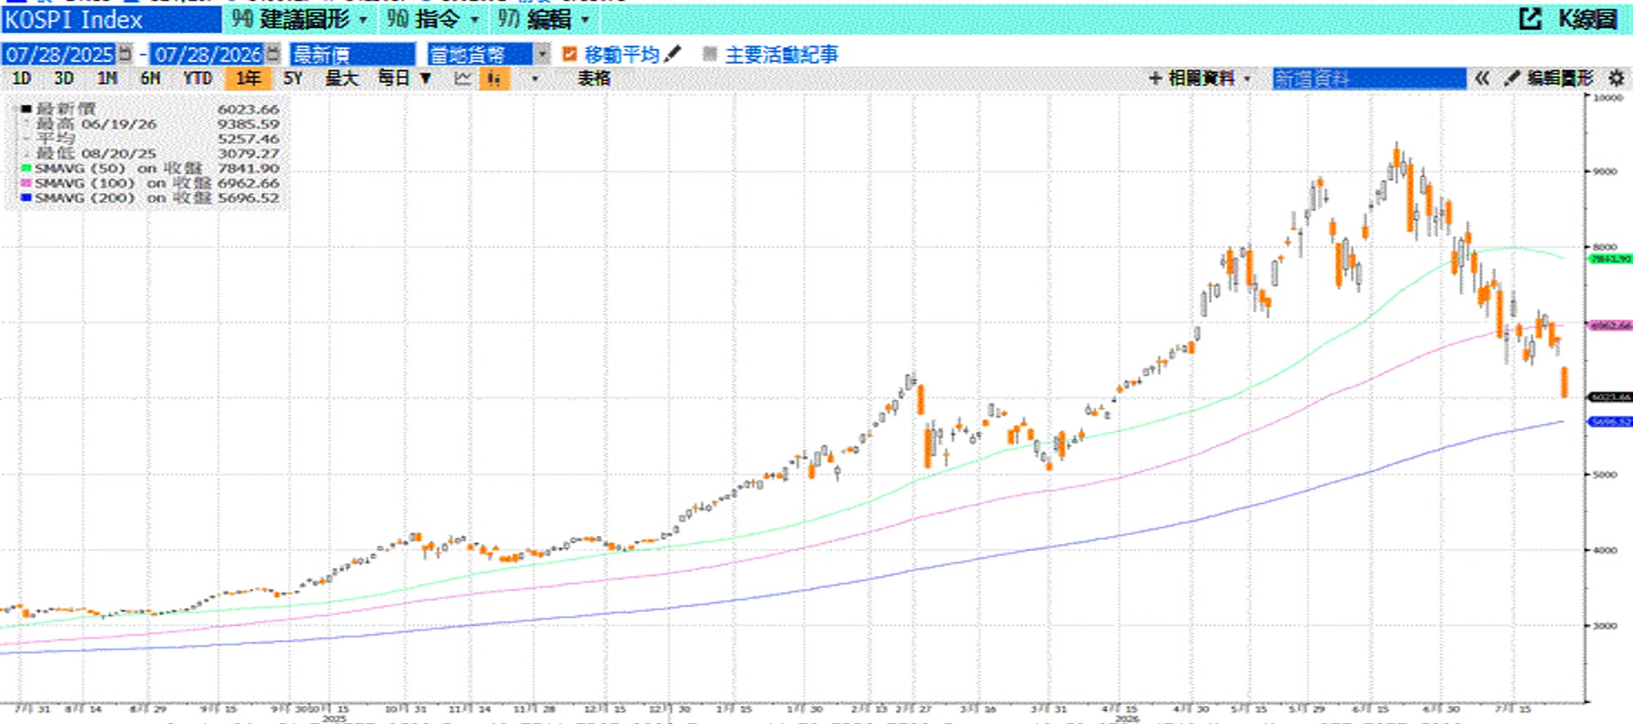Open the 表格 table view

tap(593, 79)
